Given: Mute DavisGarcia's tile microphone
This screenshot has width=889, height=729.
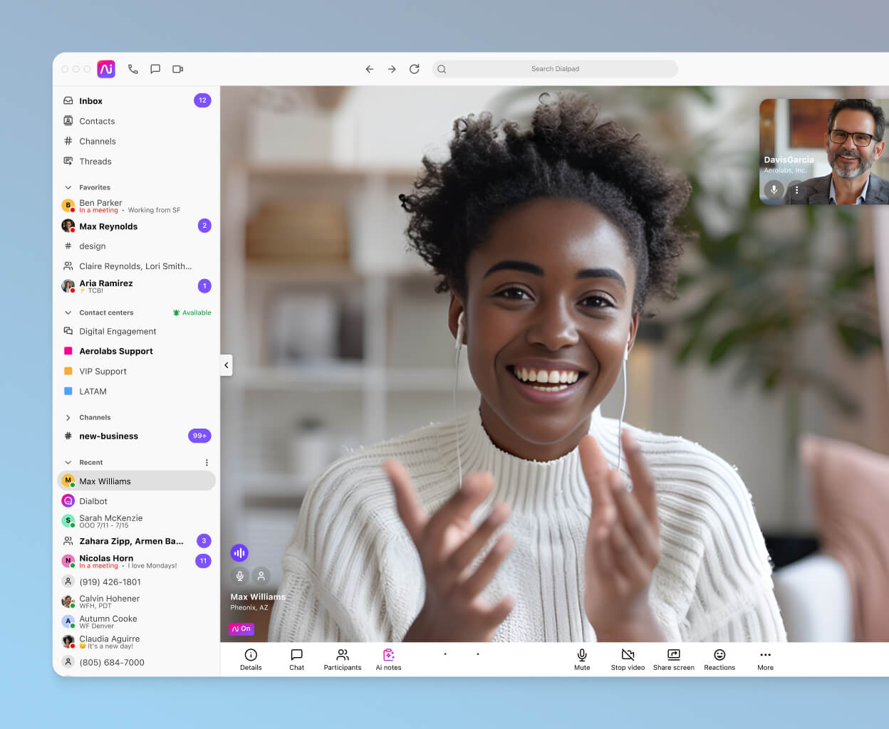Looking at the screenshot, I should [773, 190].
